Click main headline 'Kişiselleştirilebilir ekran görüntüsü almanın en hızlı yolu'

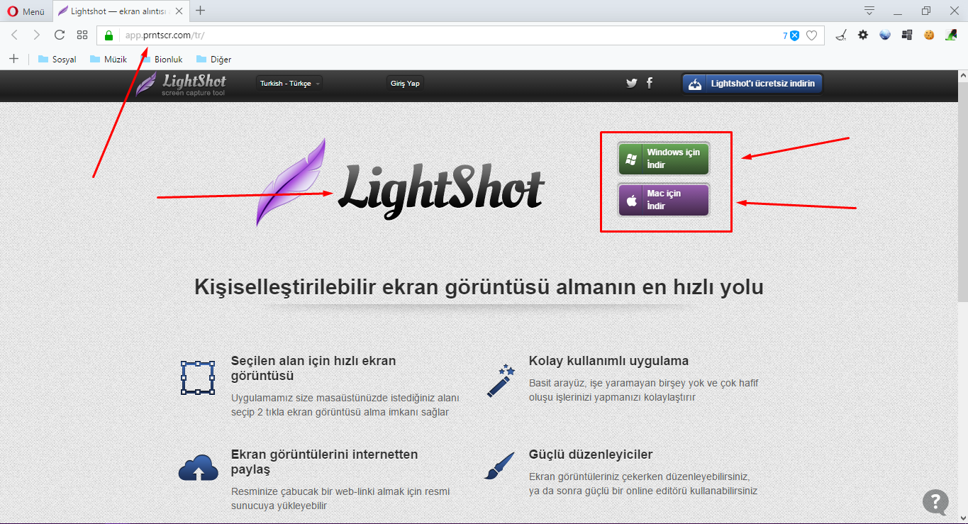click(x=479, y=287)
